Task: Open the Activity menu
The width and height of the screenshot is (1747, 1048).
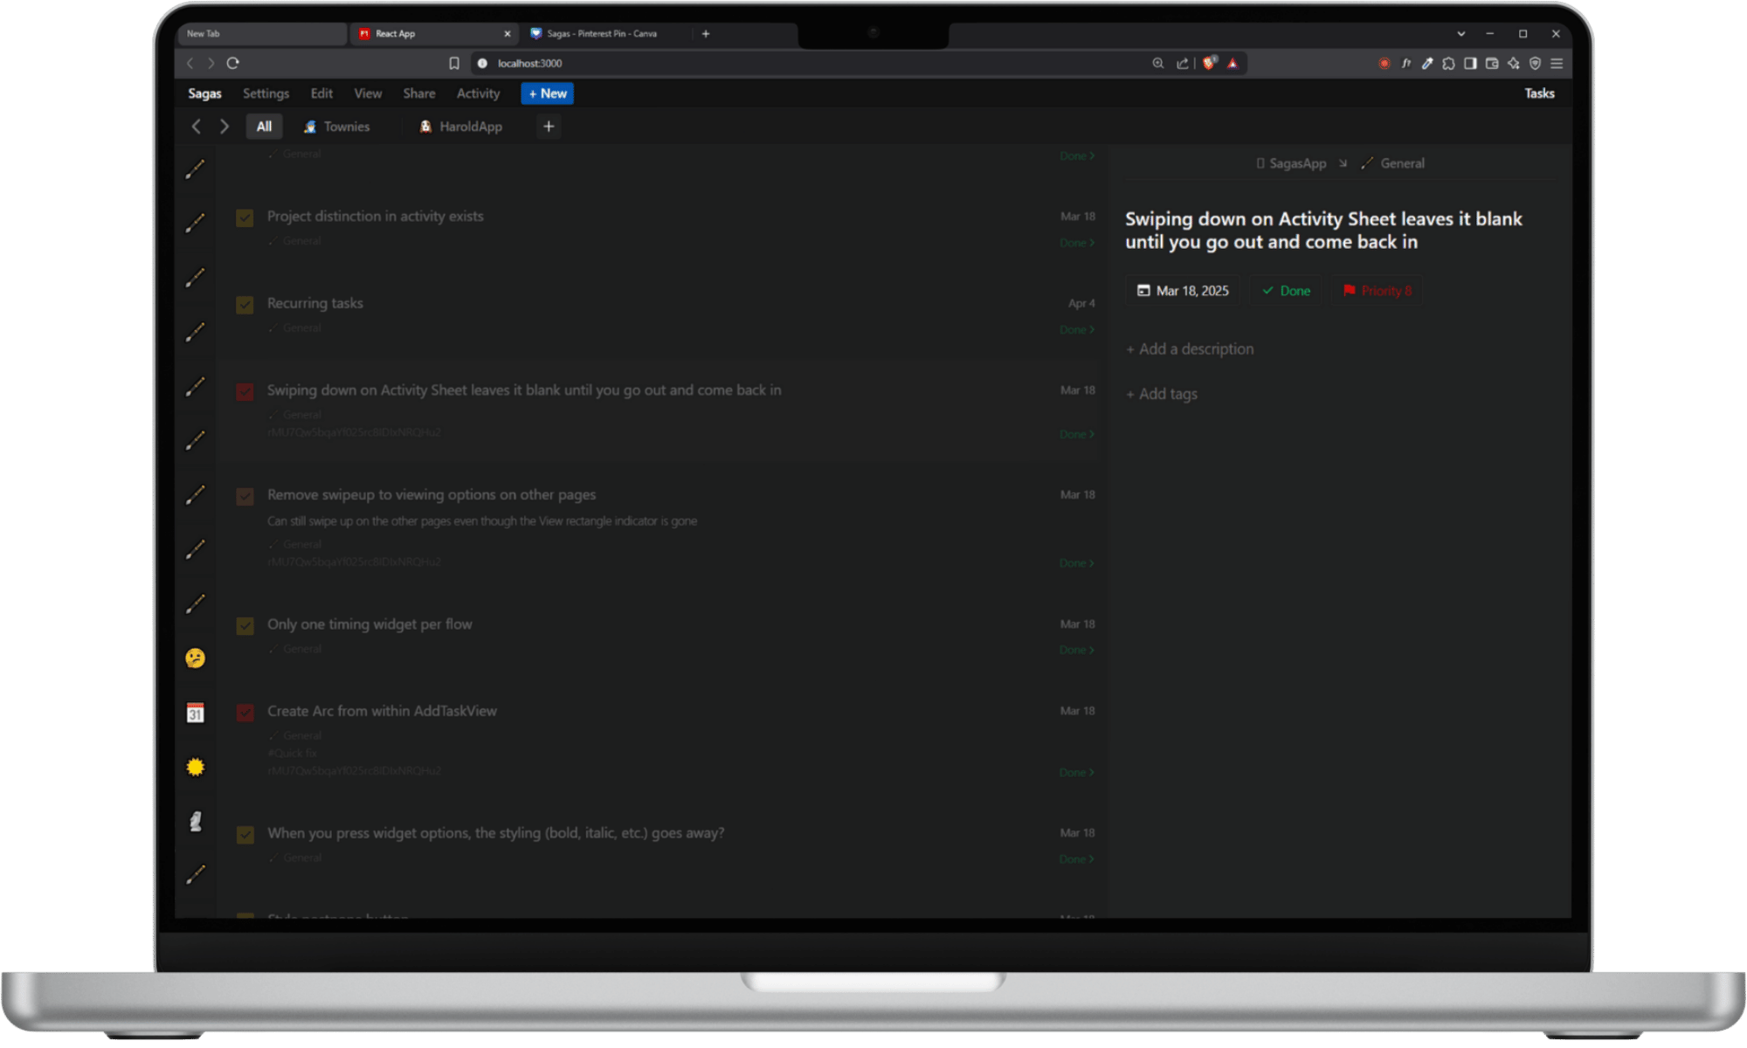Action: point(478,93)
